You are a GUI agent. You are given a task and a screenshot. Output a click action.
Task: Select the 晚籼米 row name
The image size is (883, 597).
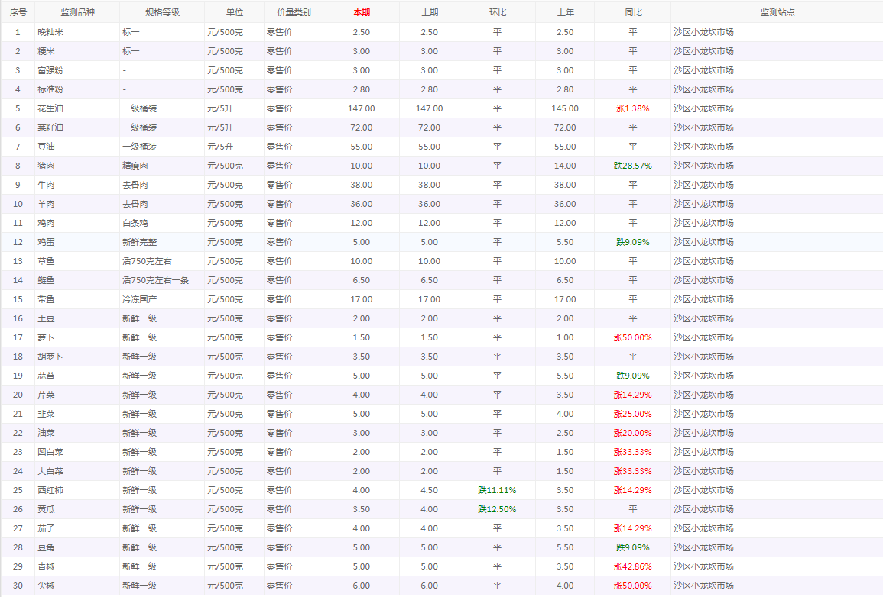point(50,32)
